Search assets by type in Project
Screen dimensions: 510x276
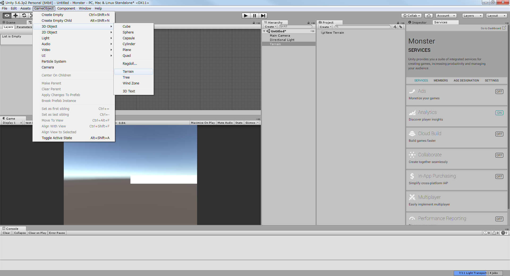pos(395,27)
